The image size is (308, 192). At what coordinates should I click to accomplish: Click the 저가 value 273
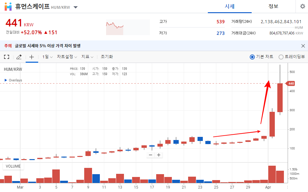[x=220, y=33]
